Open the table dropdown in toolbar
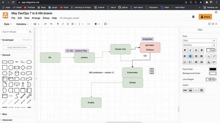This screenshot has height=123, width=220. [107, 24]
